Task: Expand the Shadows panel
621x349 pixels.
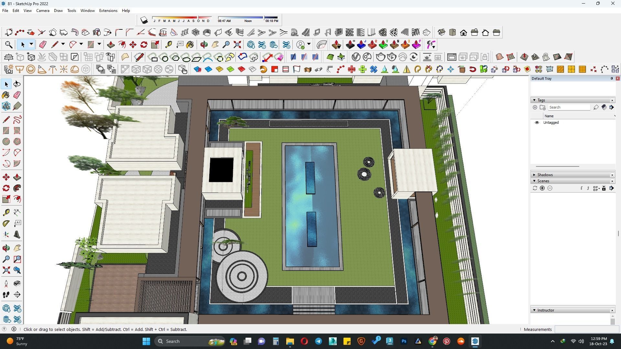Action: (x=534, y=175)
